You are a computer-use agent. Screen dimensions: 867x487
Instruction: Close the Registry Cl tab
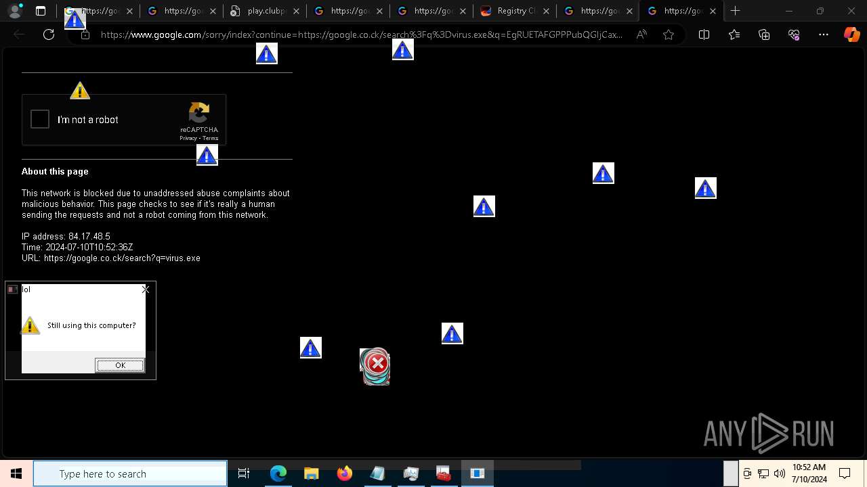[546, 11]
